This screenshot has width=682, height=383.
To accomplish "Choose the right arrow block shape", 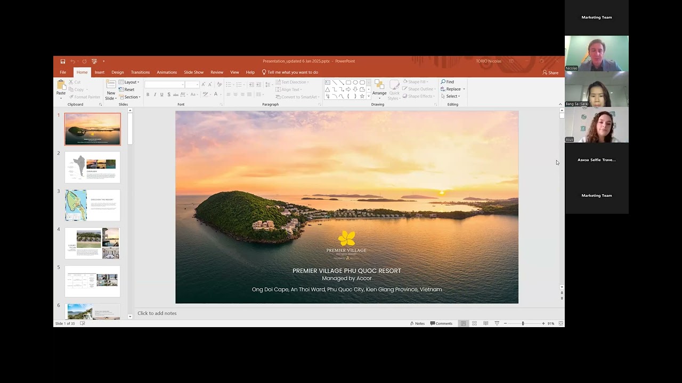I will 348,89.
